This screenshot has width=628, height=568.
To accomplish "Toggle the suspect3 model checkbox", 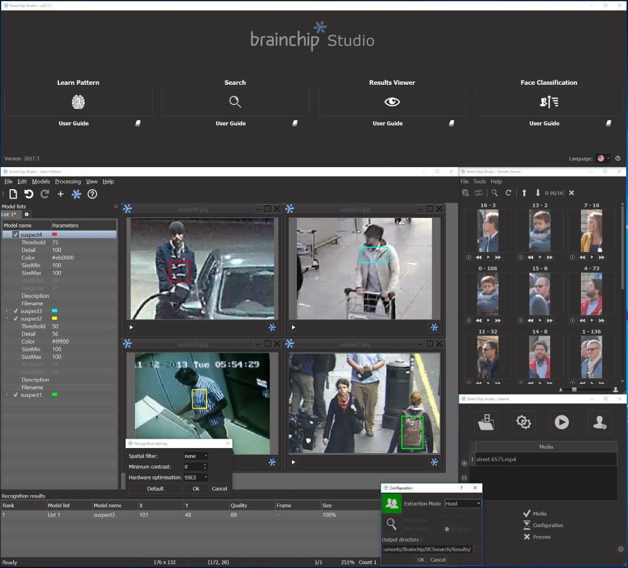I will coord(16,311).
